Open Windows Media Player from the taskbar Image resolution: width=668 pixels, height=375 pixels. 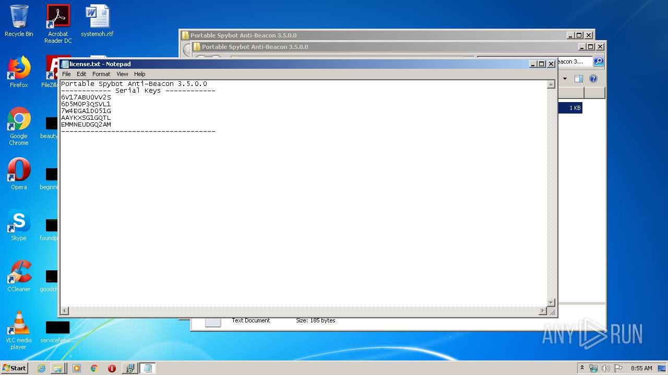click(x=77, y=368)
